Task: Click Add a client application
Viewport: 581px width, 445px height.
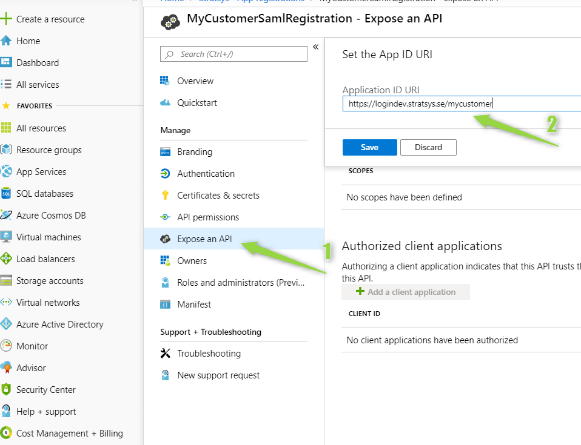Action: (406, 292)
